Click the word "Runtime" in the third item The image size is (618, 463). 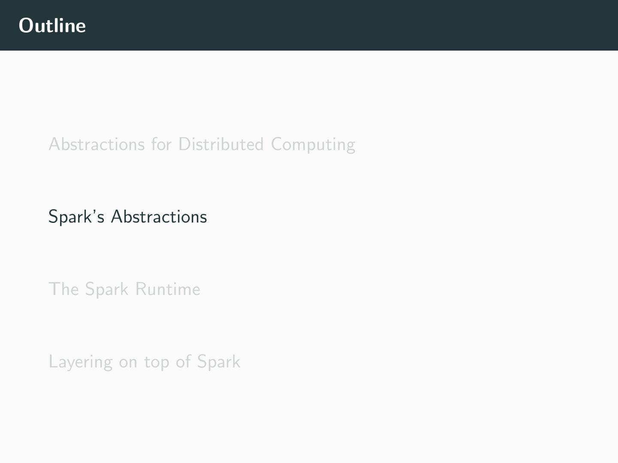pos(168,289)
